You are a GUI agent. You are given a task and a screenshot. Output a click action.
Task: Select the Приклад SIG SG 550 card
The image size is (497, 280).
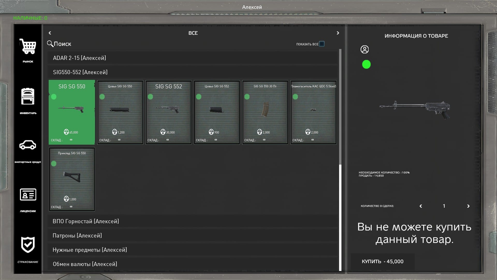point(72,179)
